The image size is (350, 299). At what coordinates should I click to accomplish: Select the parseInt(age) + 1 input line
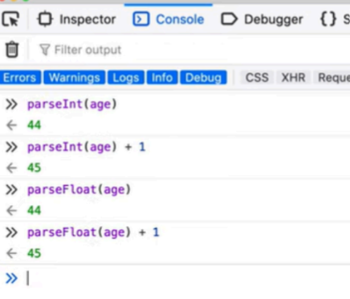click(86, 147)
